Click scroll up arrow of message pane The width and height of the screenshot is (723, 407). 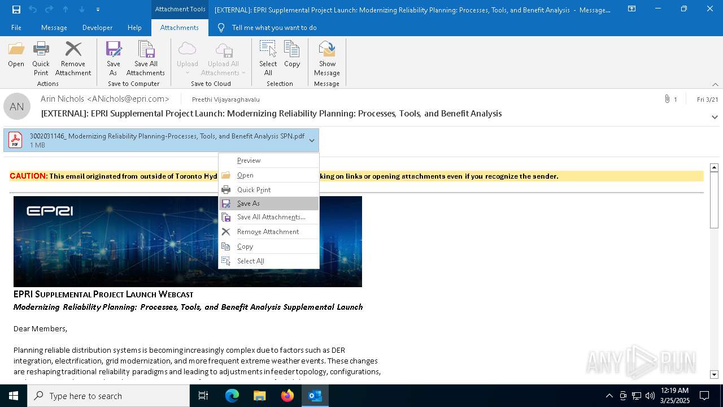(714, 167)
